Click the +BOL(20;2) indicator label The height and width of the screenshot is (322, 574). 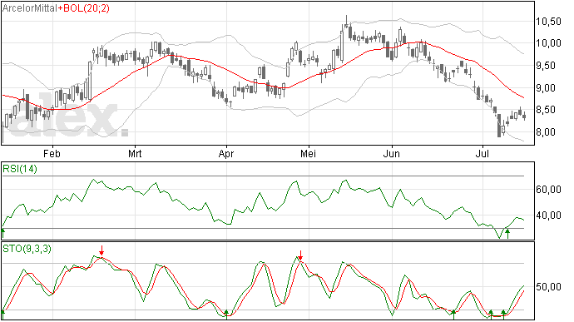84,8
